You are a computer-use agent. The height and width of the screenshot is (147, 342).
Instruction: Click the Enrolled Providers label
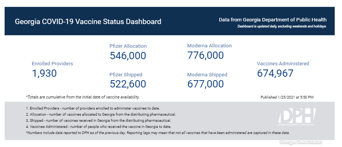(52, 64)
